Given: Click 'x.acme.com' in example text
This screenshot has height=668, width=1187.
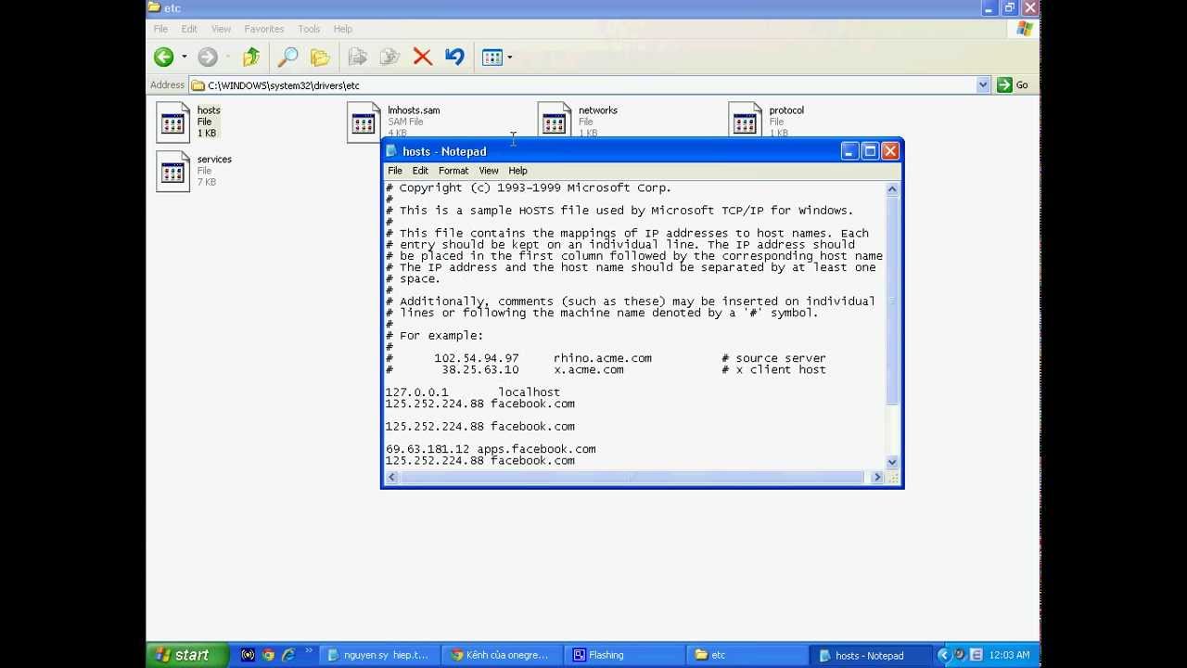Looking at the screenshot, I should 589,369.
